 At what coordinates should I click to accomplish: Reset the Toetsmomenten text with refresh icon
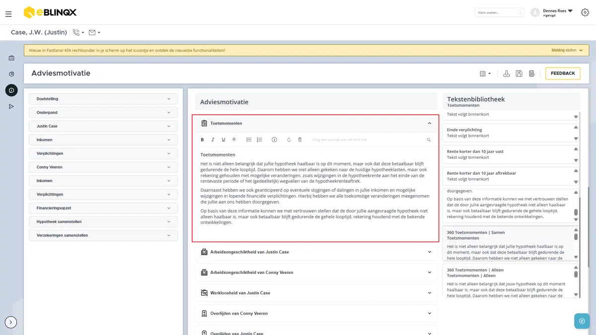(289, 140)
